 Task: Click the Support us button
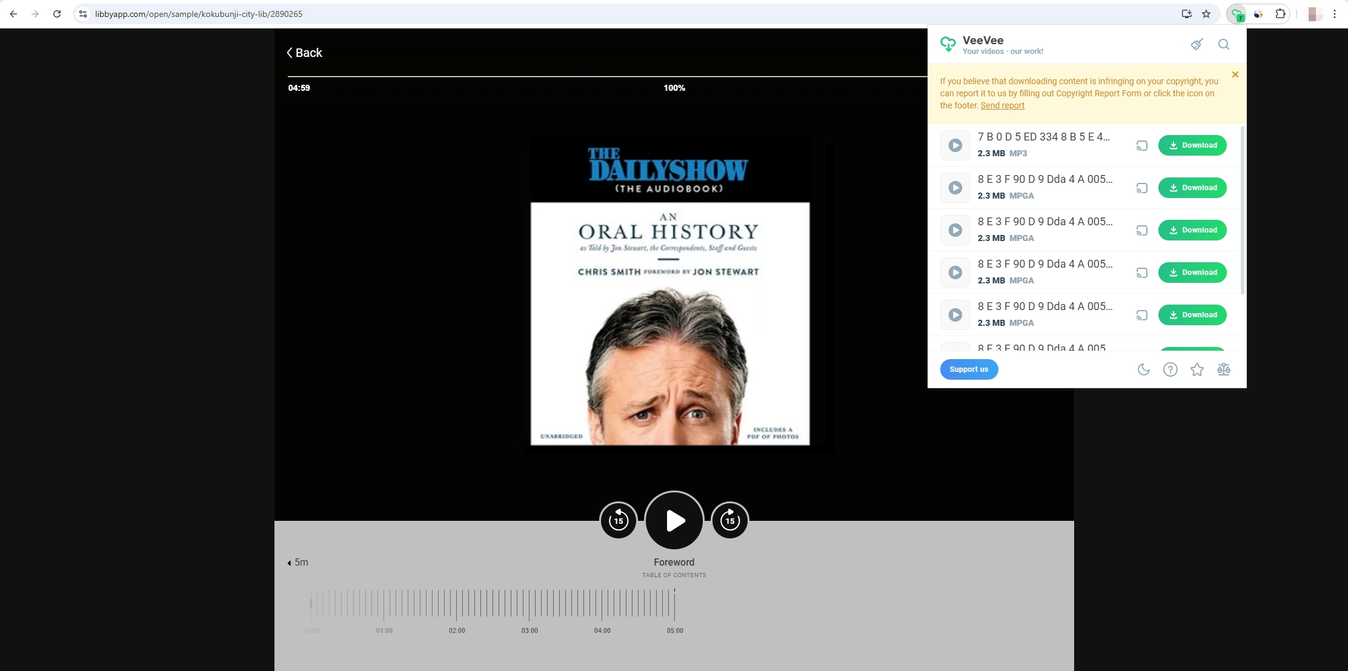click(969, 369)
